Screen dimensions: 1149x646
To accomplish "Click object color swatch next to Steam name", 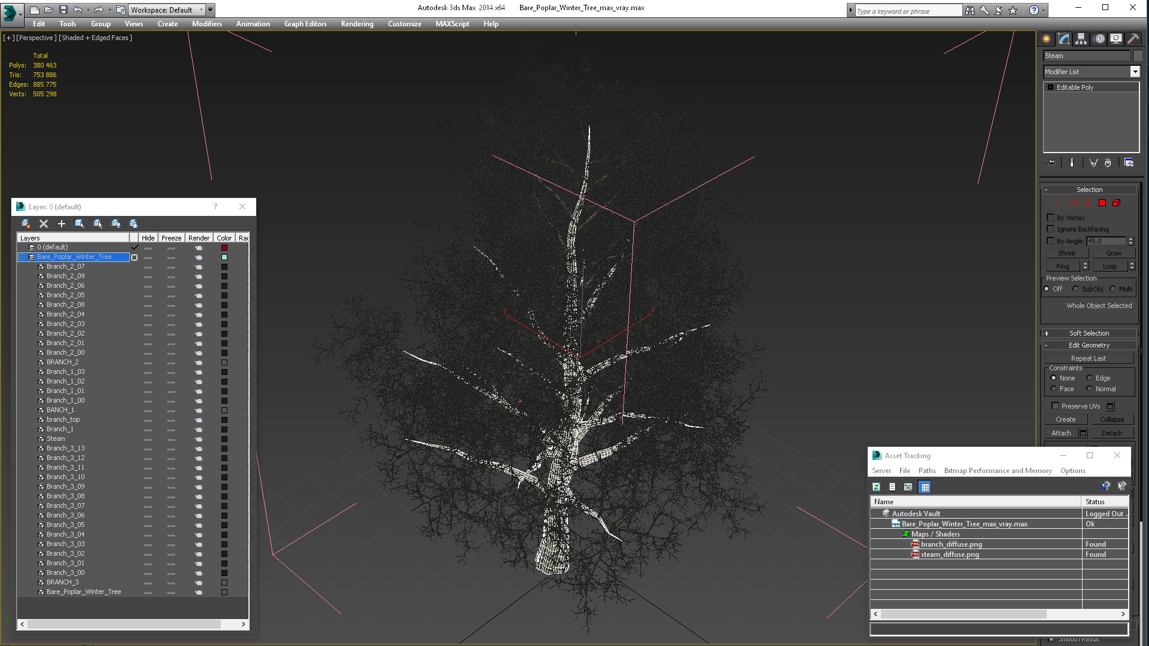I will coord(1137,56).
